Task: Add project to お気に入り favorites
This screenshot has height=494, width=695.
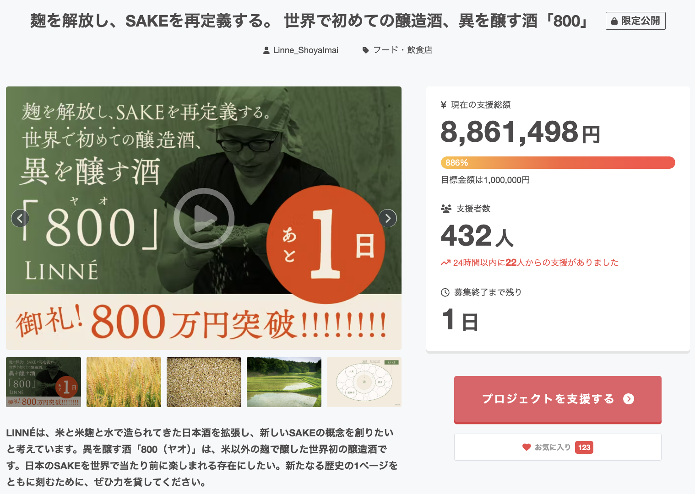Action: click(x=558, y=447)
